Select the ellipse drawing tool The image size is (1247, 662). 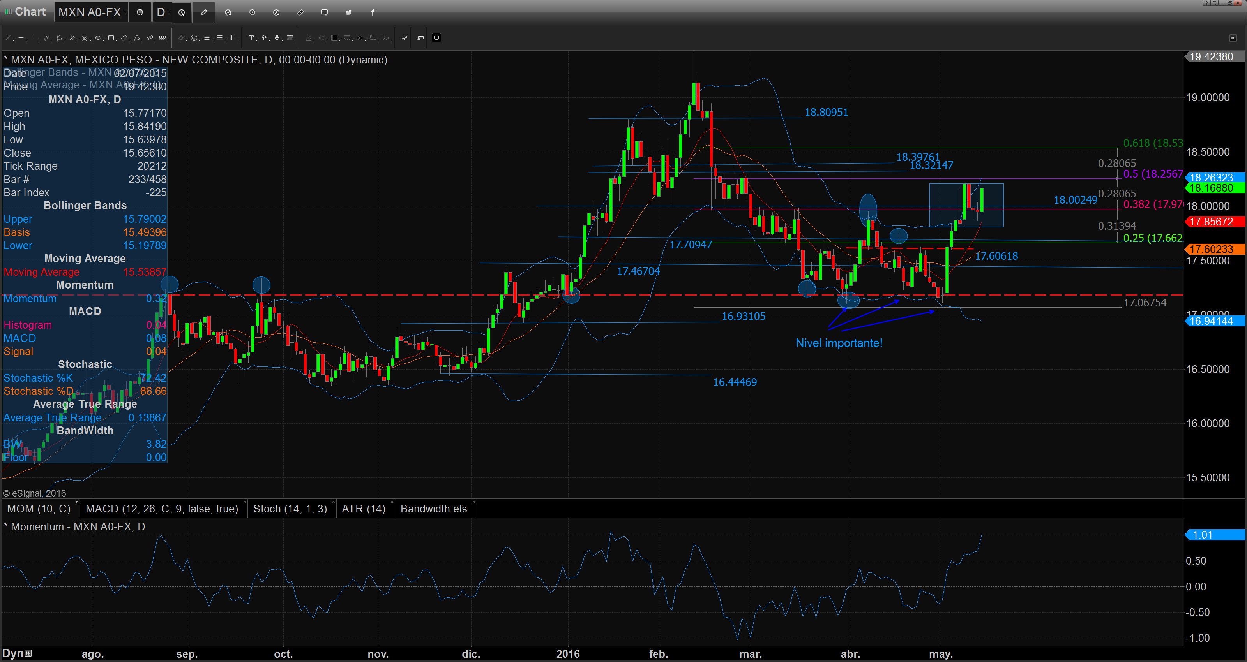[98, 38]
